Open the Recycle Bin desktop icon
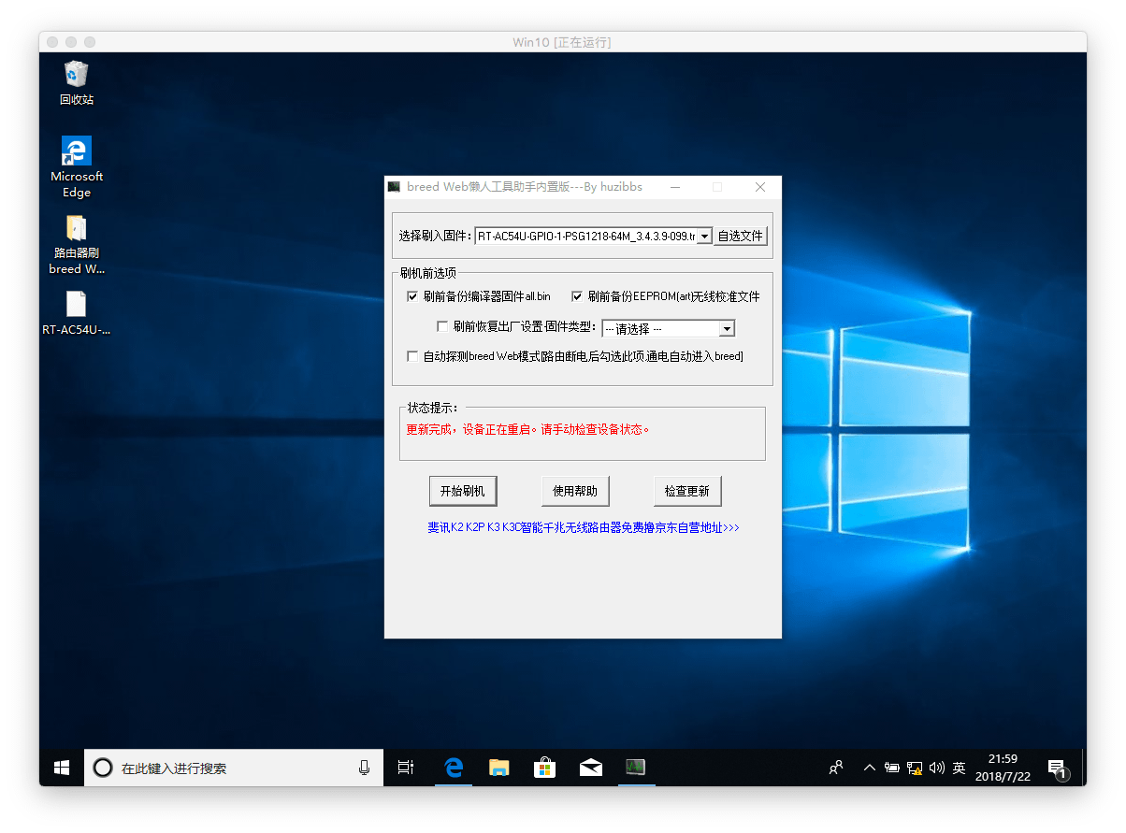1126x833 pixels. click(x=77, y=82)
